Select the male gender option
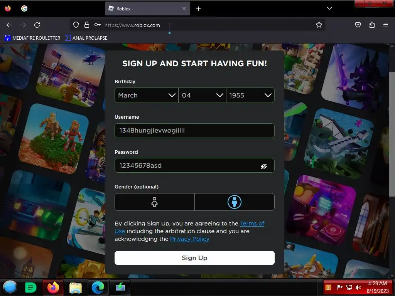The image size is (395, 296). [x=235, y=202]
